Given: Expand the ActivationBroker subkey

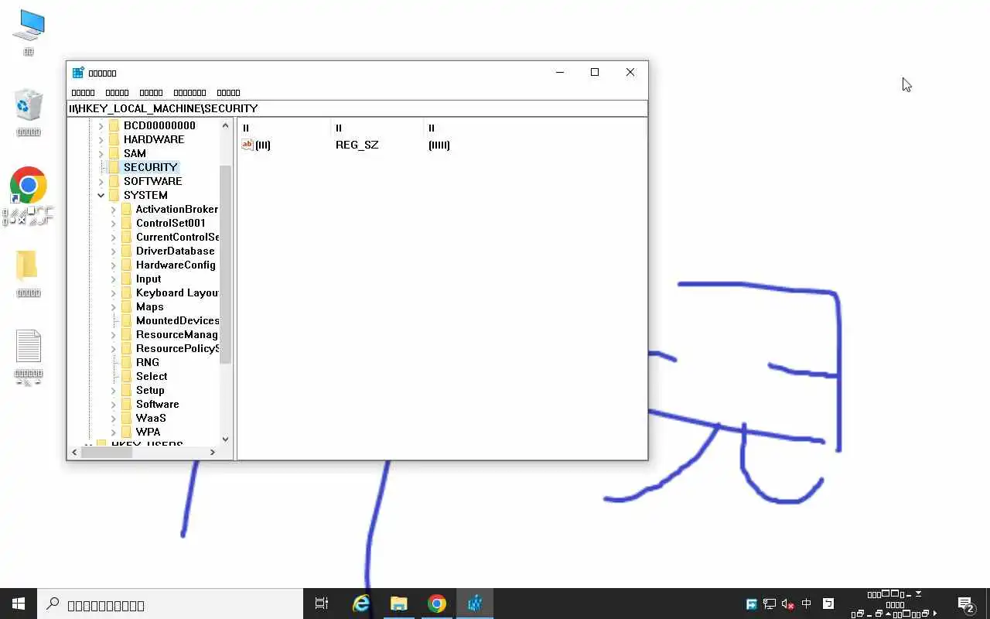Looking at the screenshot, I should point(113,209).
